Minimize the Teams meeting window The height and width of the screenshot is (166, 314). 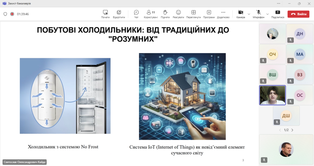pyautogui.click(x=289, y=3)
